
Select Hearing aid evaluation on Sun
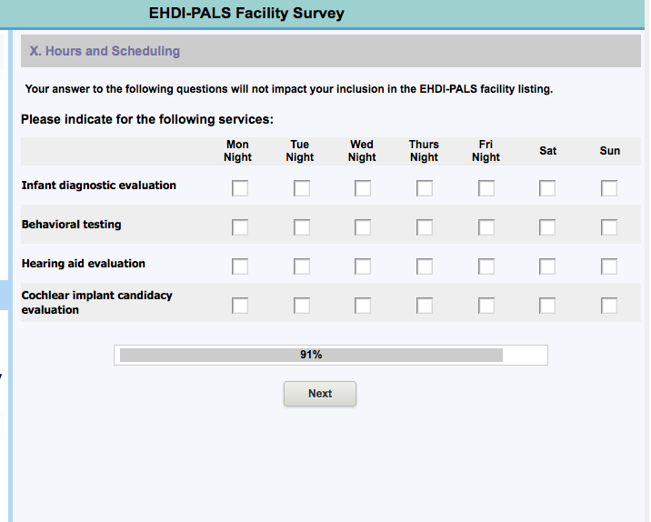[x=609, y=266]
